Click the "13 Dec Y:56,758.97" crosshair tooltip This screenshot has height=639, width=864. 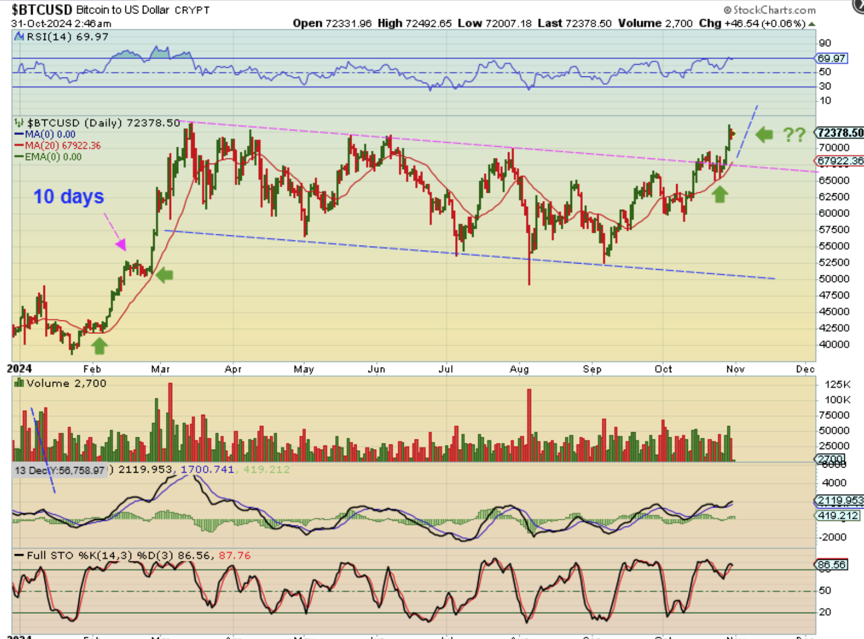coord(60,470)
